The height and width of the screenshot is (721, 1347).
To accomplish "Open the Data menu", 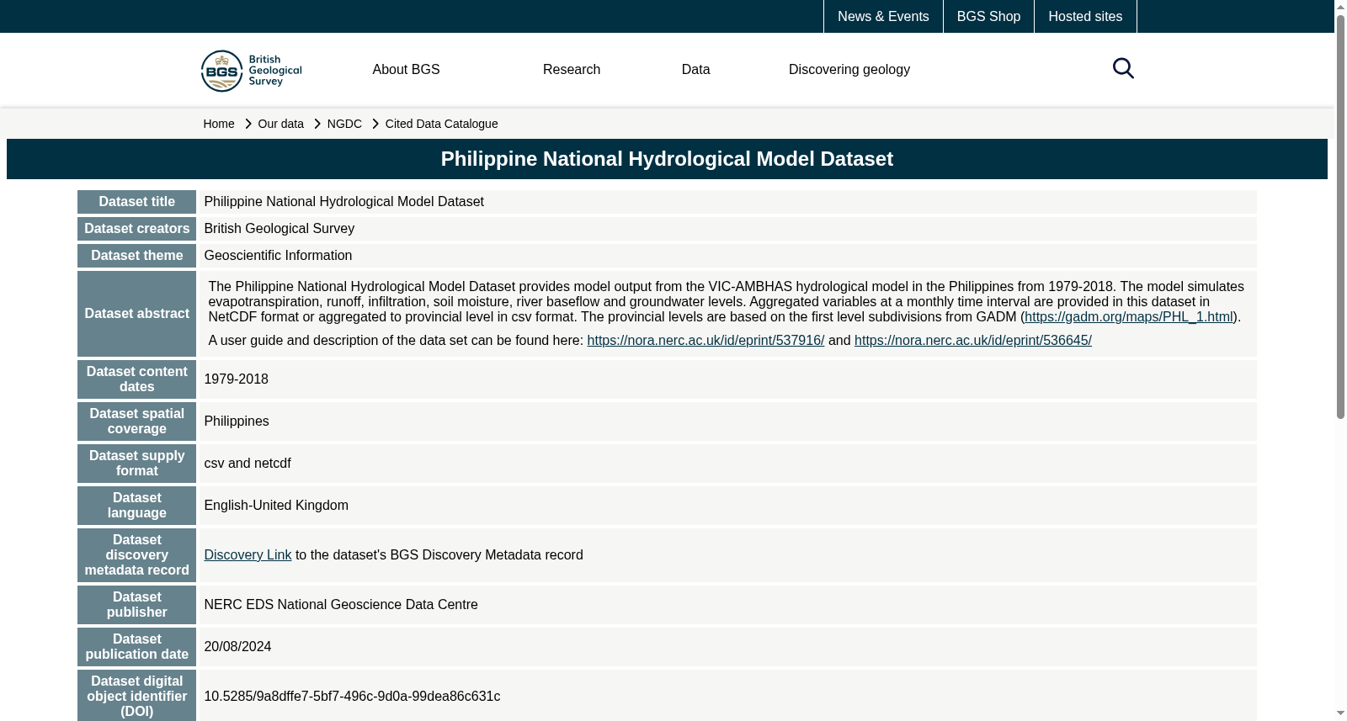I will point(695,70).
